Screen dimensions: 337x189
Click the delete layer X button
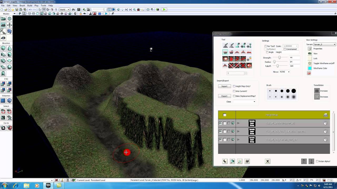267,161
